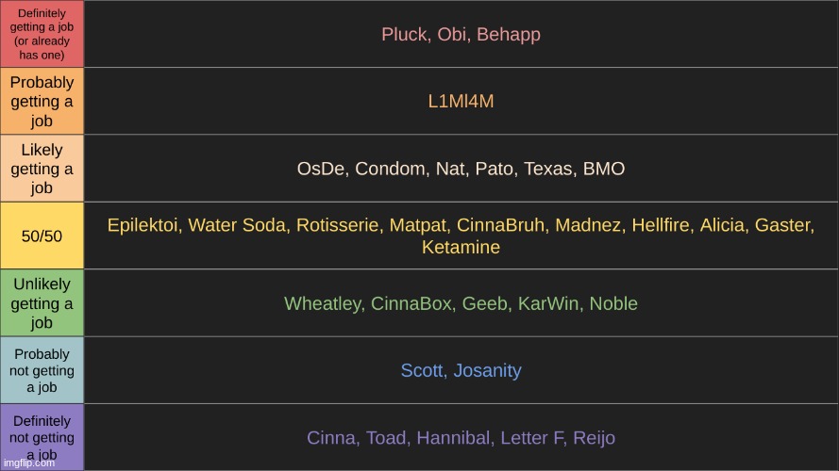Click the red 'Definitely getting a job' tier label

pyautogui.click(x=42, y=34)
